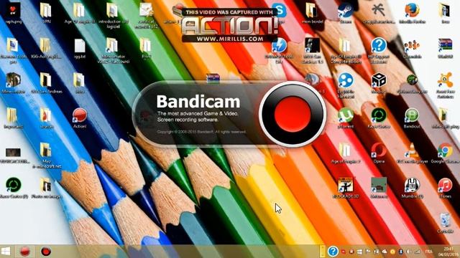Open the iTunes desktop shortcut
This screenshot has height=258, width=460.
tap(445, 188)
